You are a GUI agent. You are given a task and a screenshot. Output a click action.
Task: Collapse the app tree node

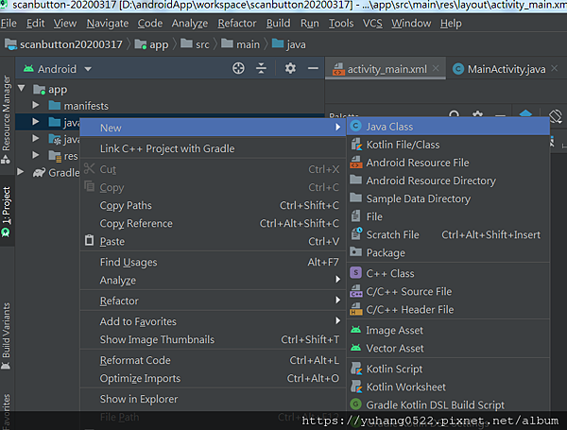click(x=22, y=88)
